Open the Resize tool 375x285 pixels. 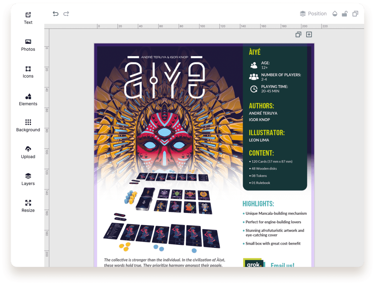(x=28, y=206)
